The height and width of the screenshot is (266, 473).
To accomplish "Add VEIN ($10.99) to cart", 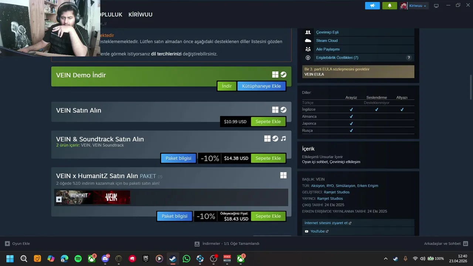I will (x=268, y=122).
